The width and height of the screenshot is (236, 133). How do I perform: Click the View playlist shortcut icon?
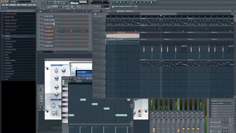[113, 2]
